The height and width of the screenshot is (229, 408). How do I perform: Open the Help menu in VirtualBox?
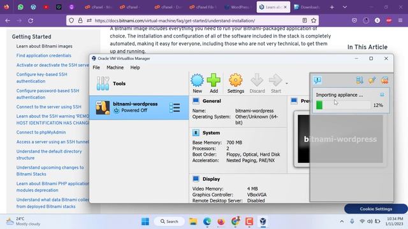(135, 67)
